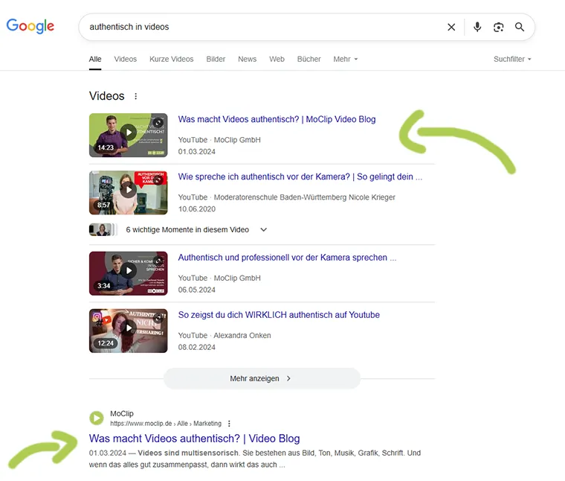Click the 'Videos' section heading
Viewport: 565px width, 481px height.
[106, 96]
